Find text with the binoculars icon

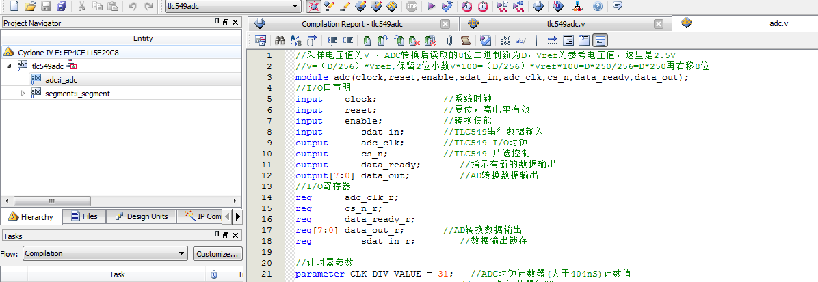point(280,40)
